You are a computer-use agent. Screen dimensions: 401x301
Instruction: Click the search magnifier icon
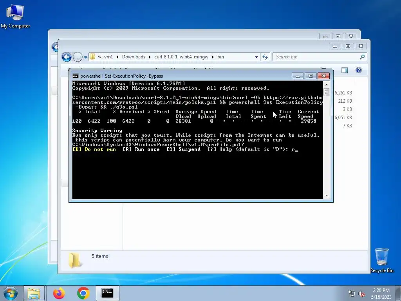tap(362, 57)
